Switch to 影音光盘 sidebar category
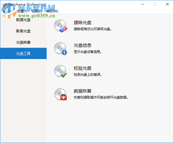The image size is (174, 143). coord(23,31)
